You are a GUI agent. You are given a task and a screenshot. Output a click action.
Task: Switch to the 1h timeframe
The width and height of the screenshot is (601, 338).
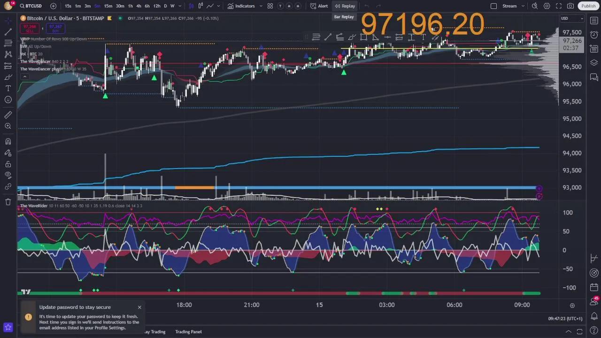click(x=131, y=6)
